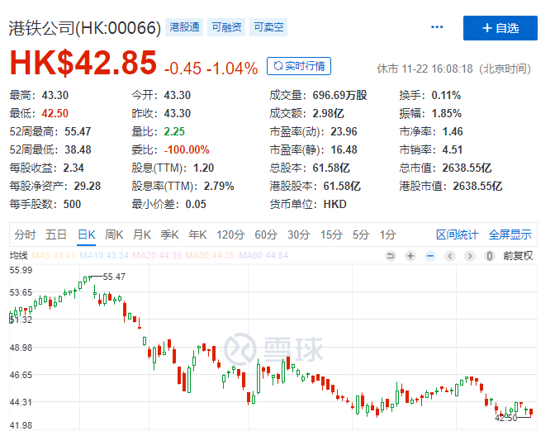Toggle the MA20:44.39 moving average line

[x=157, y=255]
